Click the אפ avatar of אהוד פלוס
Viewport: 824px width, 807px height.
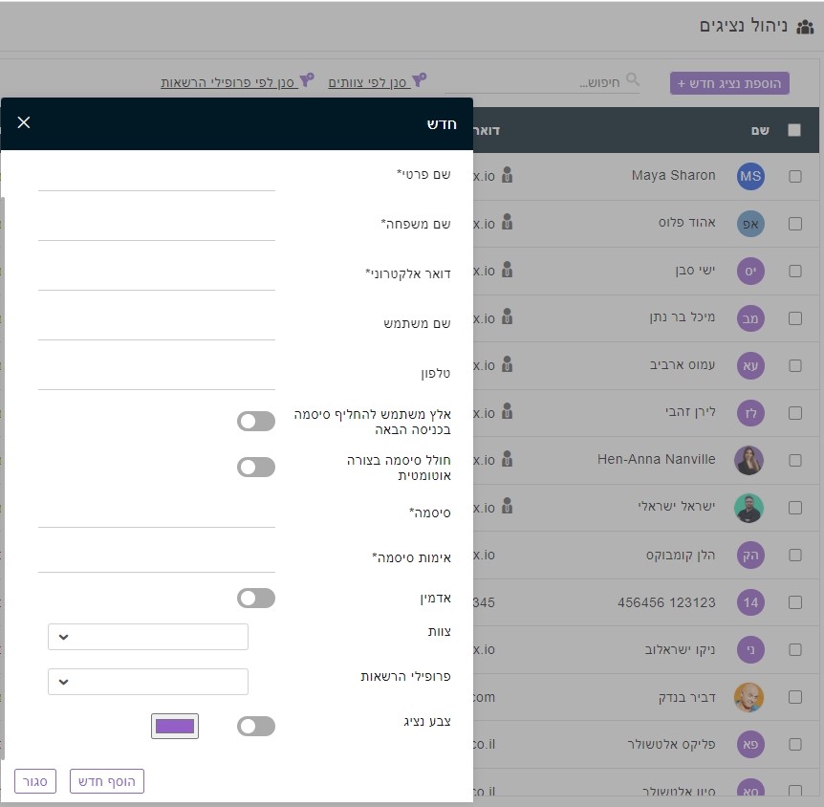749,224
